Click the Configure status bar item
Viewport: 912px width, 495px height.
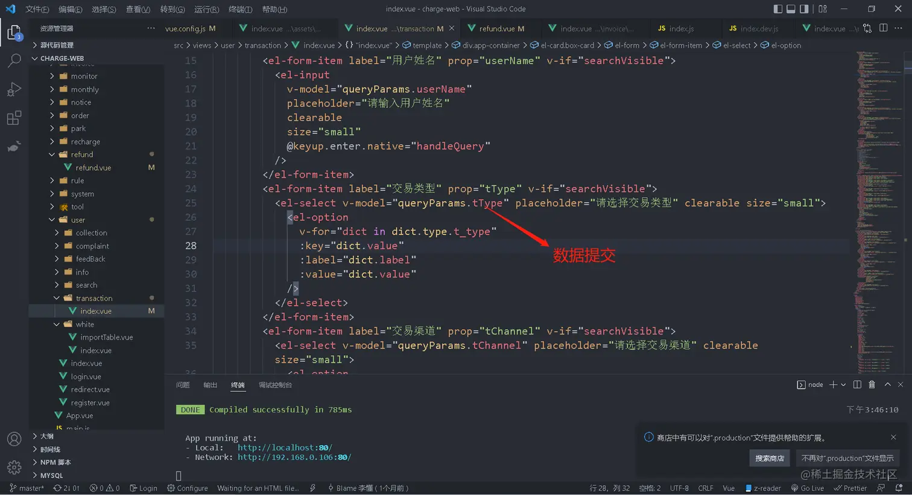188,488
